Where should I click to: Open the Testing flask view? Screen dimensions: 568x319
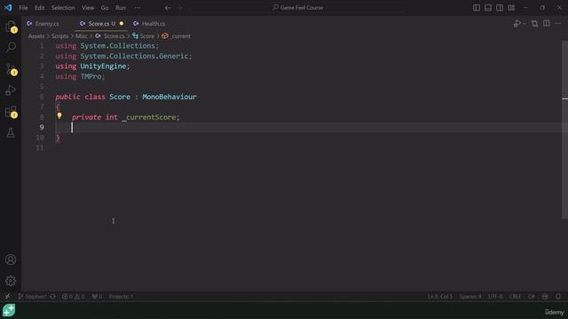11,132
